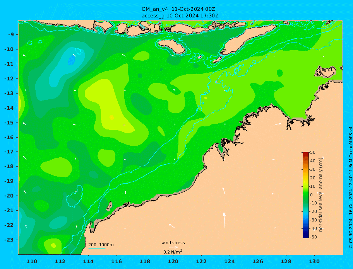This screenshot has height=269, width=353.
Task: Click the 'wind stress' legend label
Action: pos(173,243)
